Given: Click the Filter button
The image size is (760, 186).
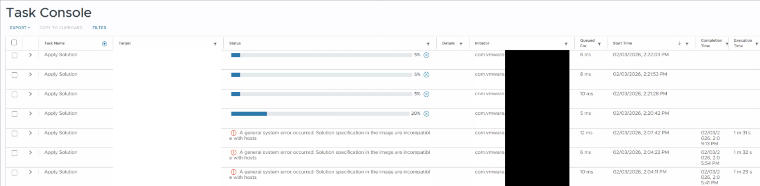Looking at the screenshot, I should [x=99, y=28].
